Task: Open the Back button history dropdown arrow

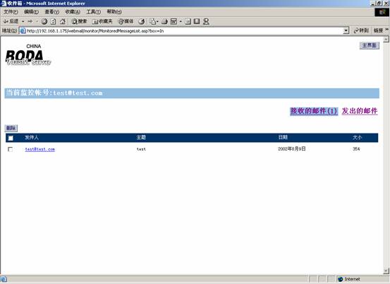Action: (23, 22)
